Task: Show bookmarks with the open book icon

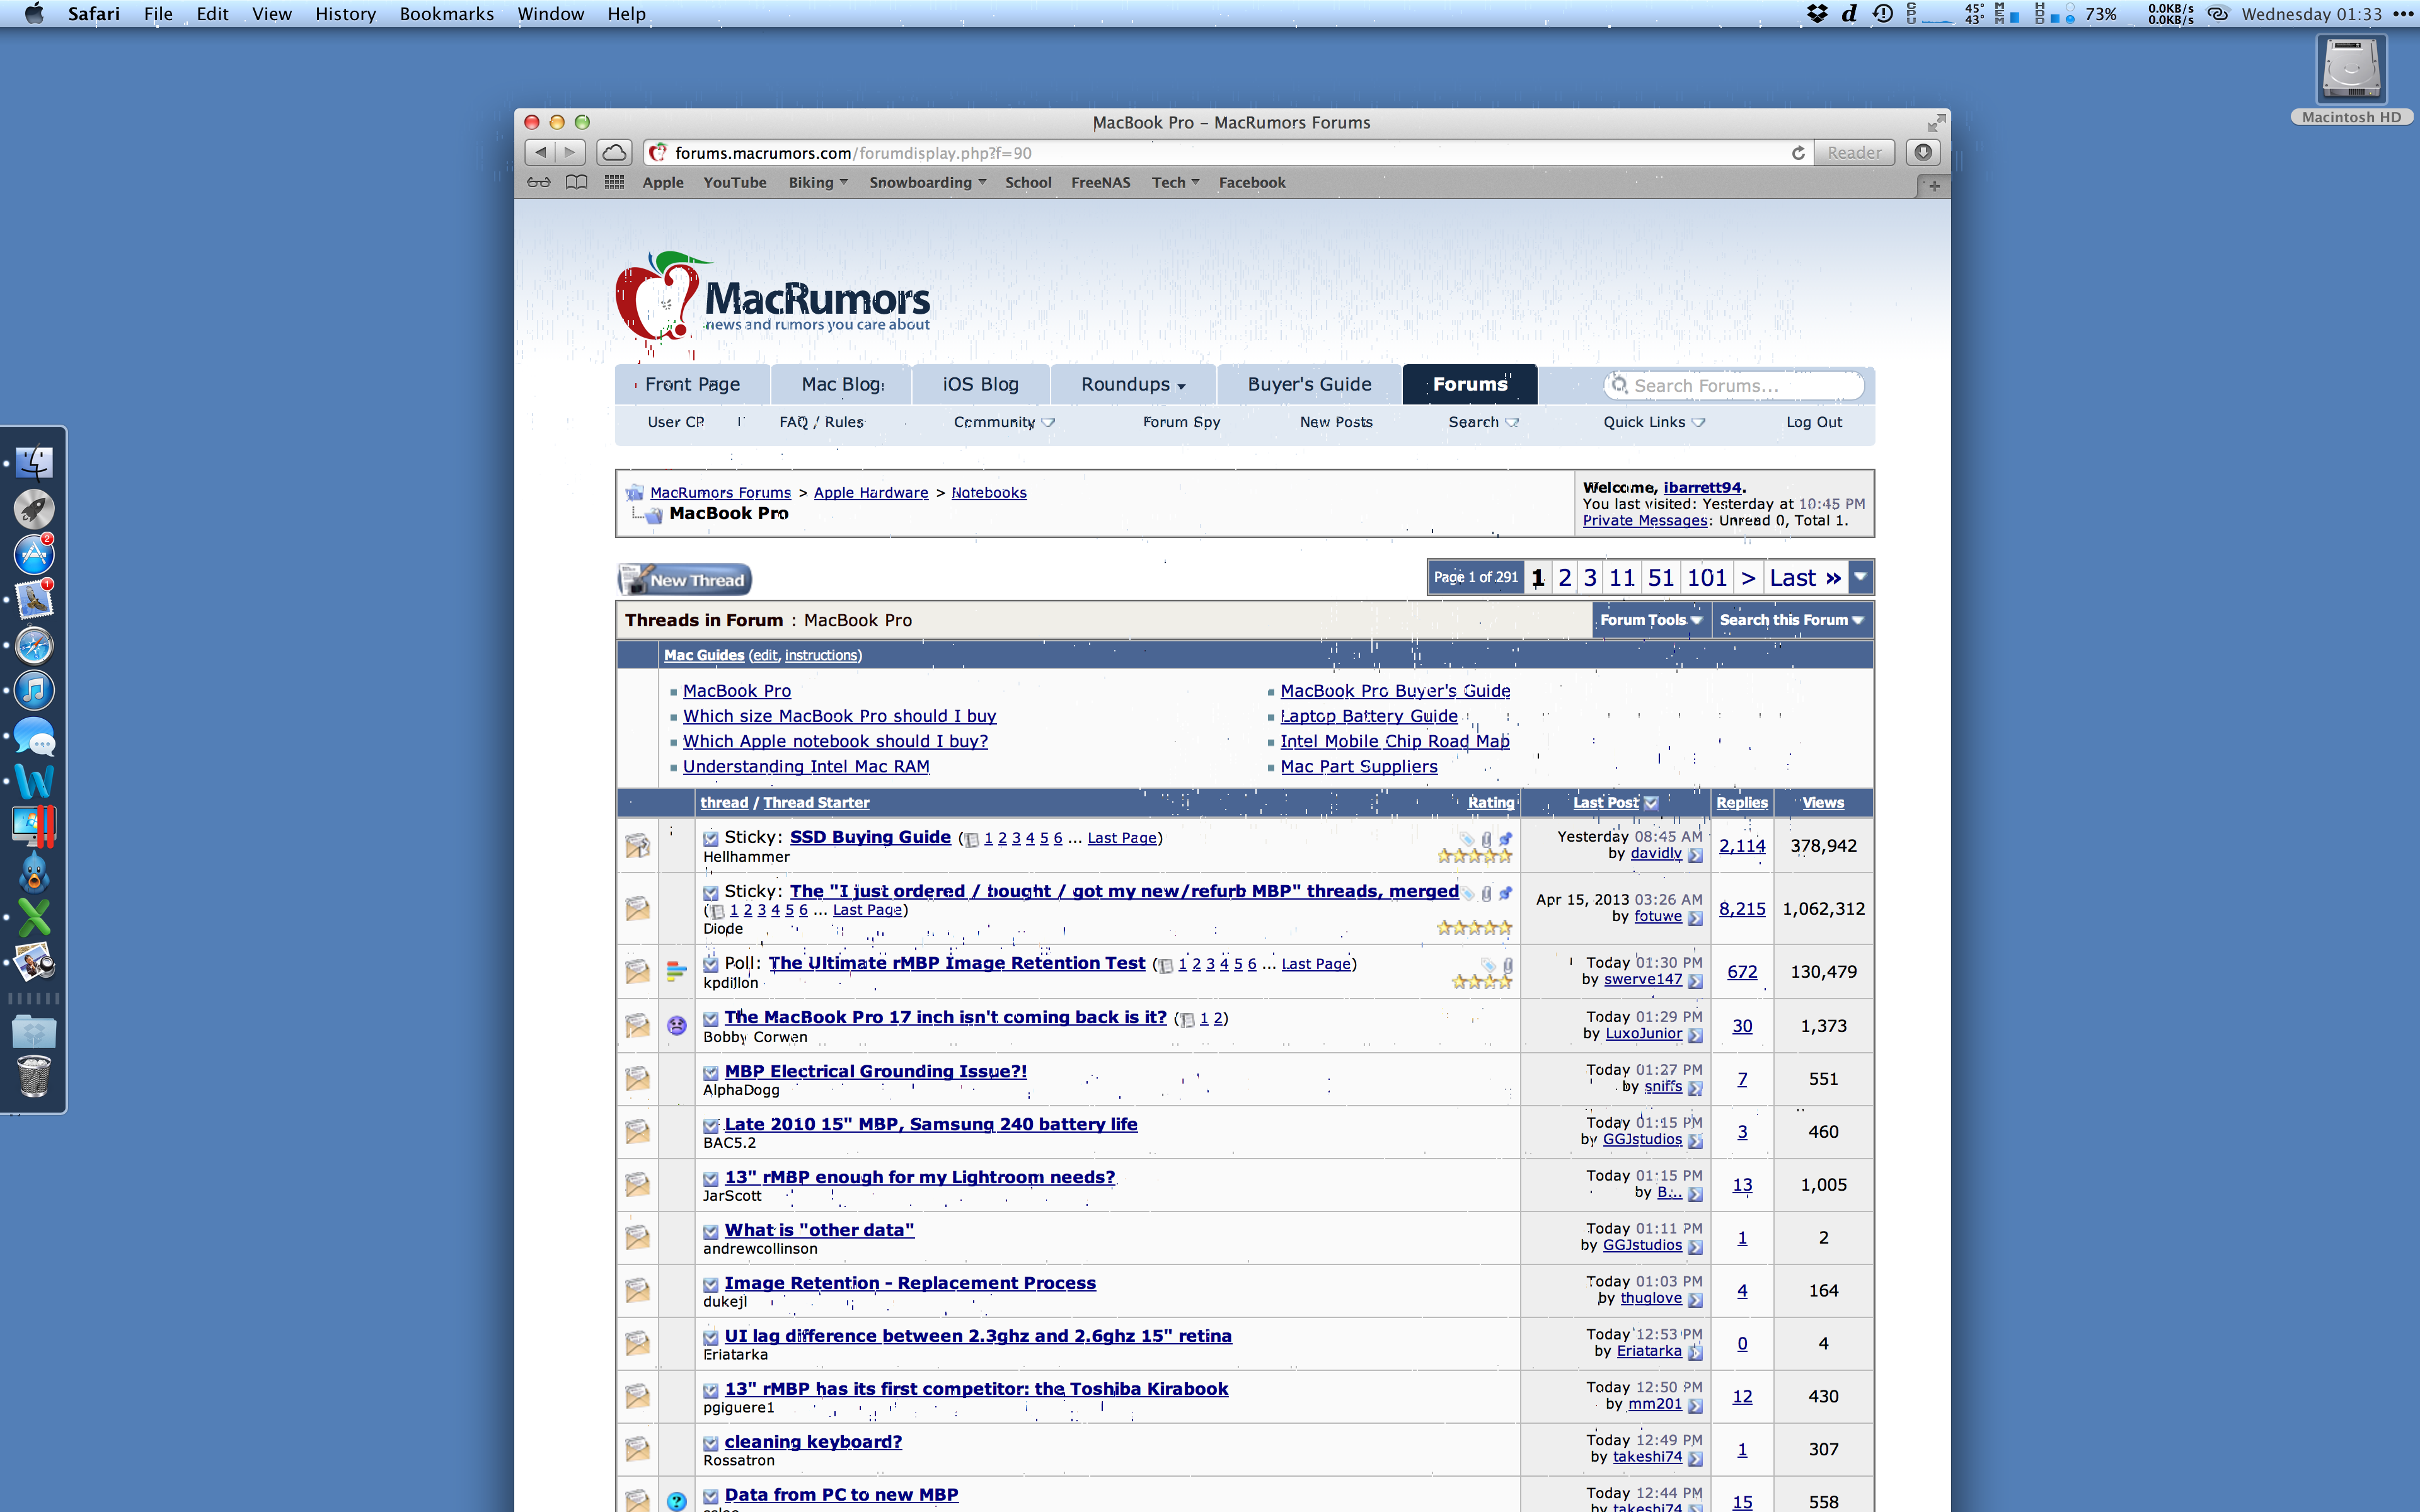Action: pyautogui.click(x=576, y=182)
